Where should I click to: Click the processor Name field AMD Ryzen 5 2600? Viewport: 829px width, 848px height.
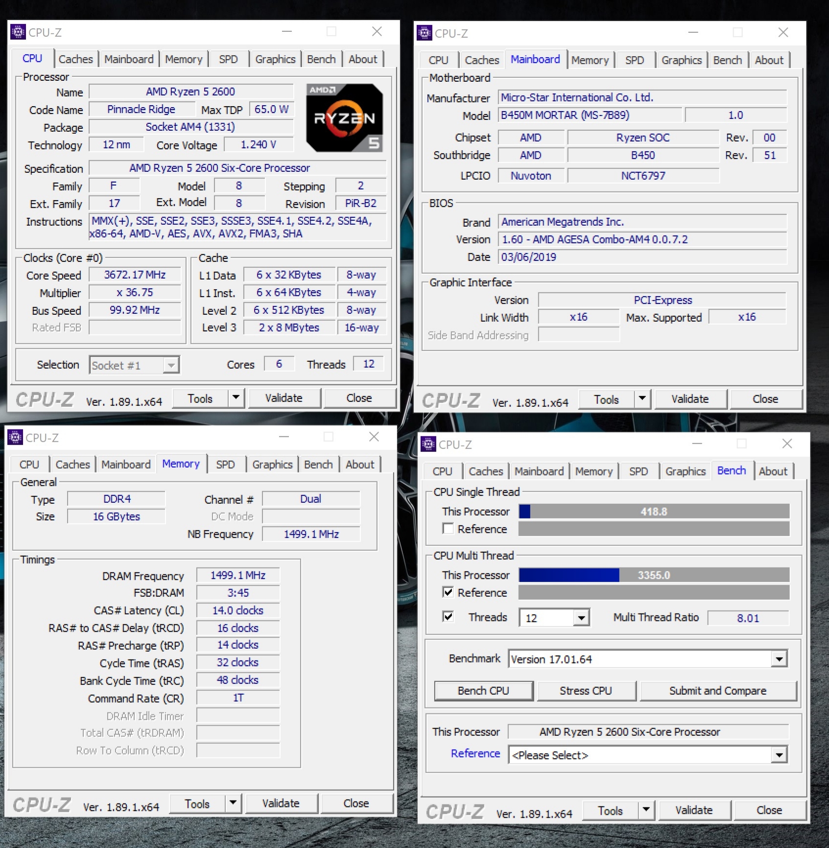coord(191,92)
